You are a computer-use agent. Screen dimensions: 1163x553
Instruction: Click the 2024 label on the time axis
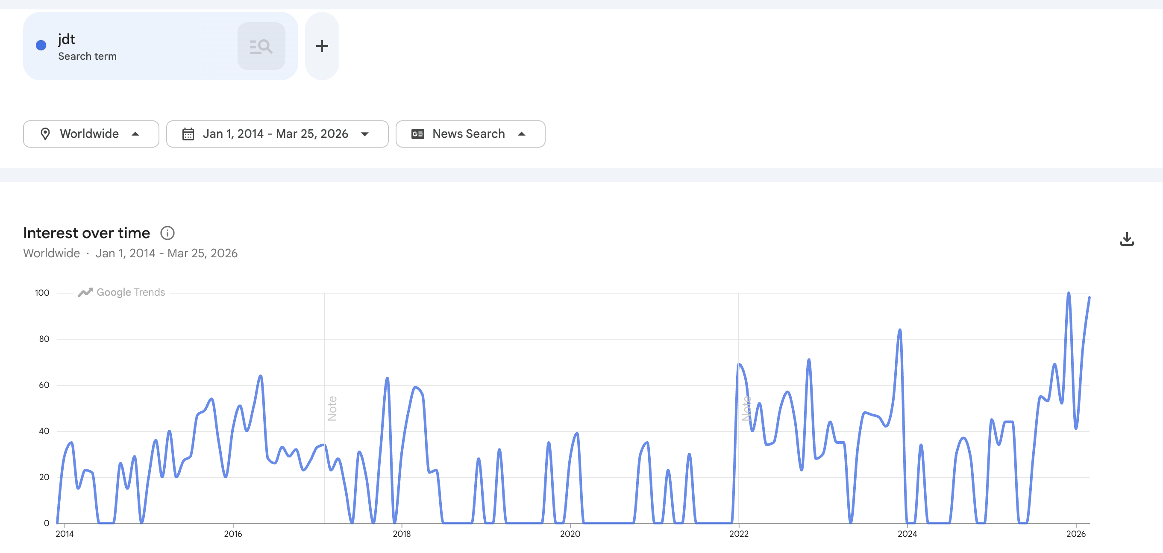point(907,534)
